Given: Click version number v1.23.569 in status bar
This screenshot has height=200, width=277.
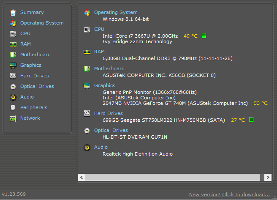Looking at the screenshot, I should tap(14, 194).
